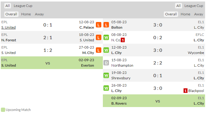
Task: Click the red card icon beside Blackpool
Action: click(185, 91)
